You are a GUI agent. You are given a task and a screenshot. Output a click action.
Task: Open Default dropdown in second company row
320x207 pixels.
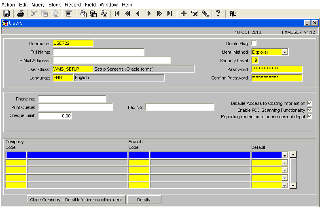click(x=284, y=163)
